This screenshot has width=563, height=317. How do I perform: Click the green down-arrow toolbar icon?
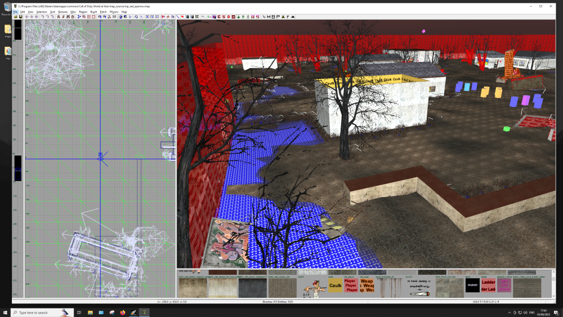[238, 16]
